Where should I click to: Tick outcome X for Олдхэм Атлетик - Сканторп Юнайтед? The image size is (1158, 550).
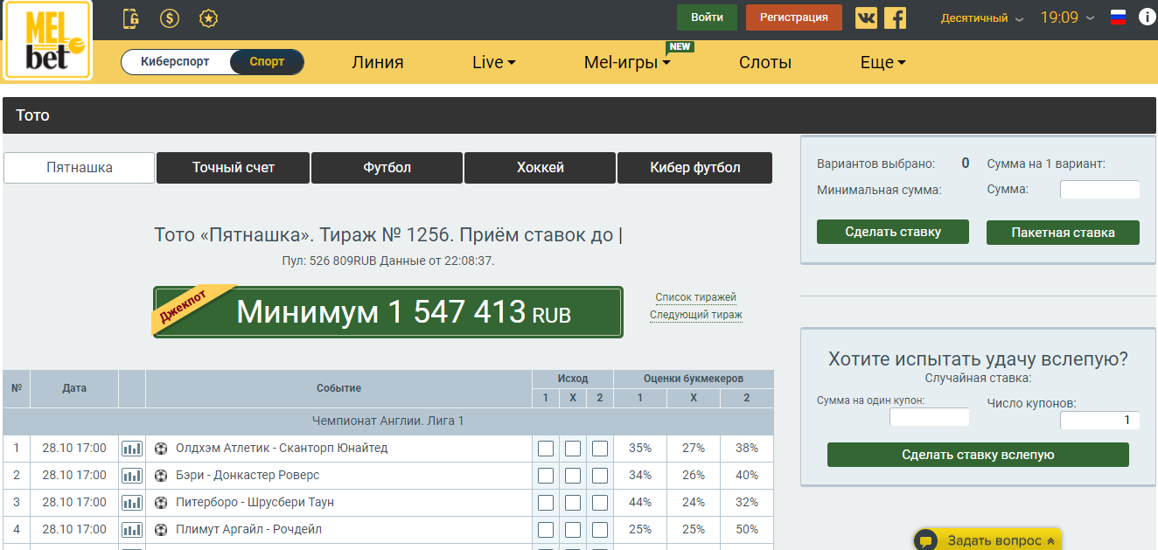[573, 449]
